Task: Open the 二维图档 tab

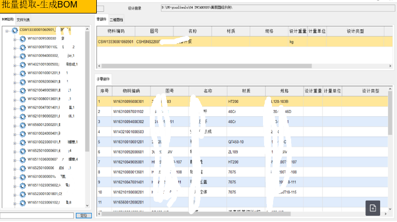Action: [116, 20]
